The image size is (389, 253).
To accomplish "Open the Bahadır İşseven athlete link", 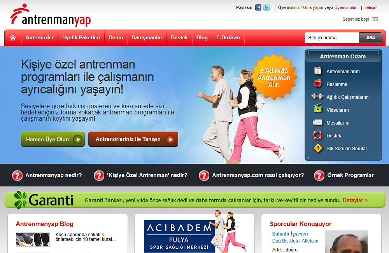I will pos(290,234).
